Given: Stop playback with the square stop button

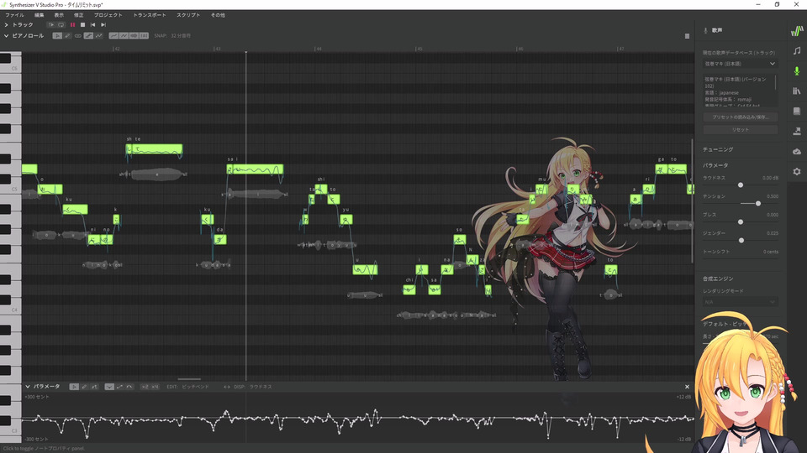Looking at the screenshot, I should tap(82, 24).
